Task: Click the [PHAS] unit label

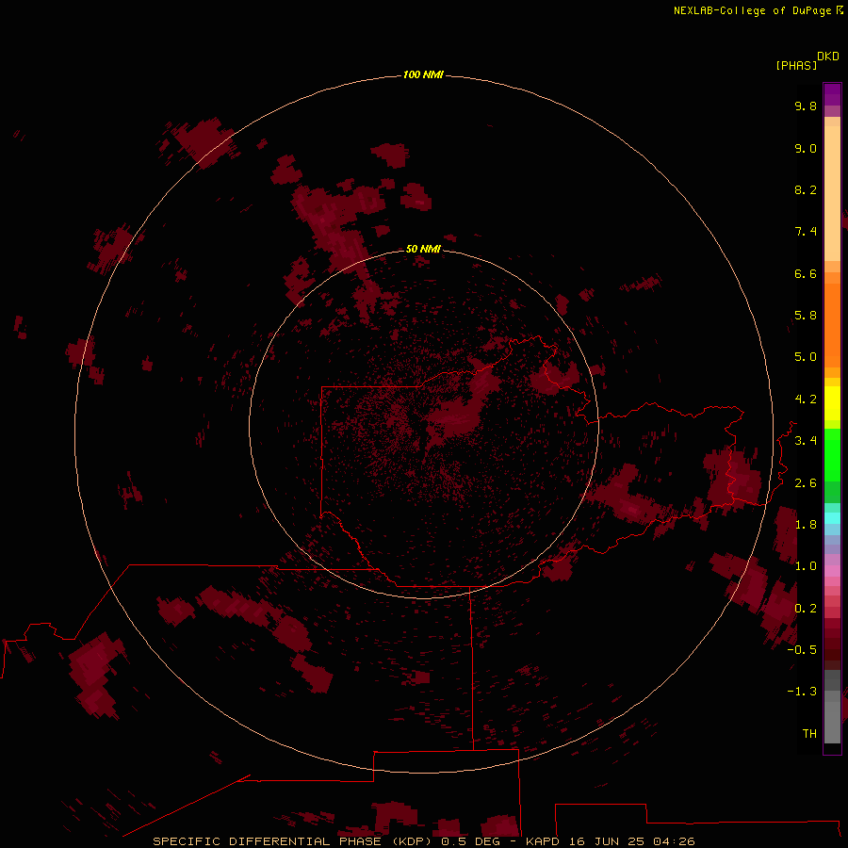Action: (796, 65)
